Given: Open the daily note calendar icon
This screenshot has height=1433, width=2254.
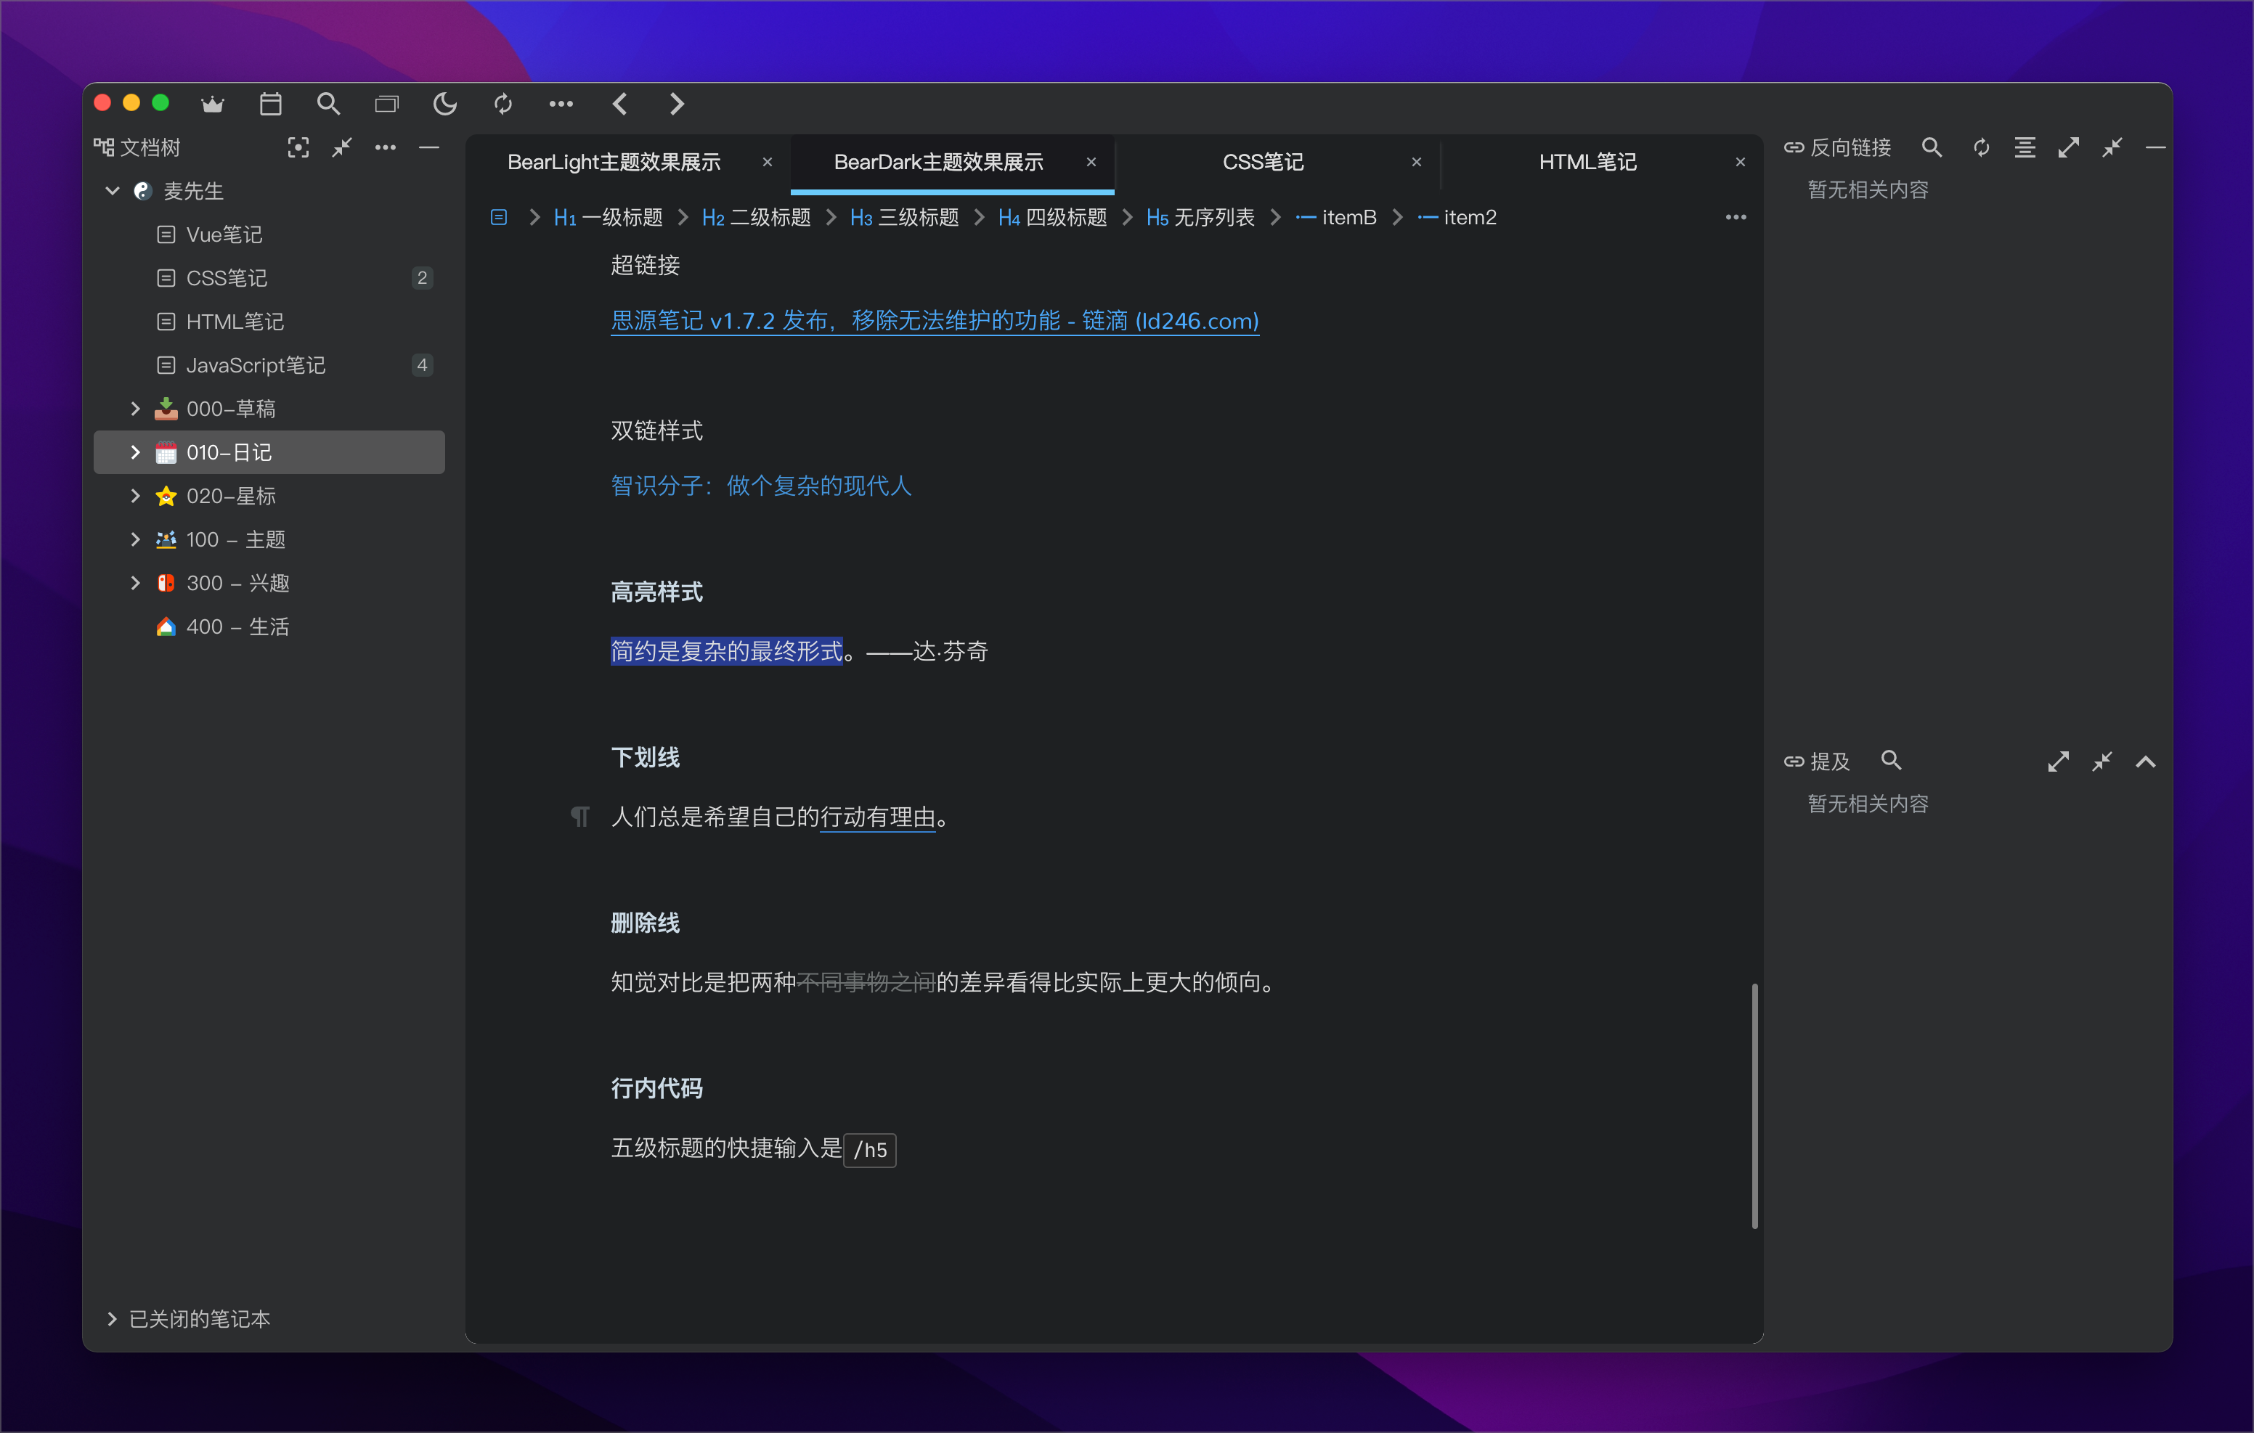Looking at the screenshot, I should [271, 104].
